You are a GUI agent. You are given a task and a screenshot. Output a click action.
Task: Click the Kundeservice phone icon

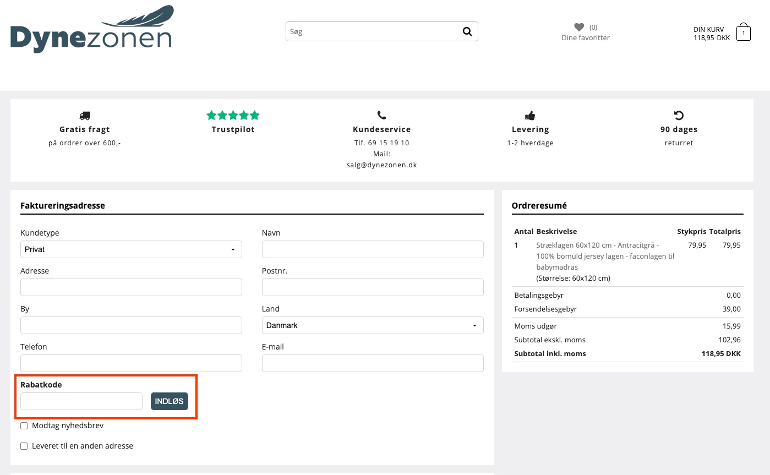pyautogui.click(x=381, y=116)
